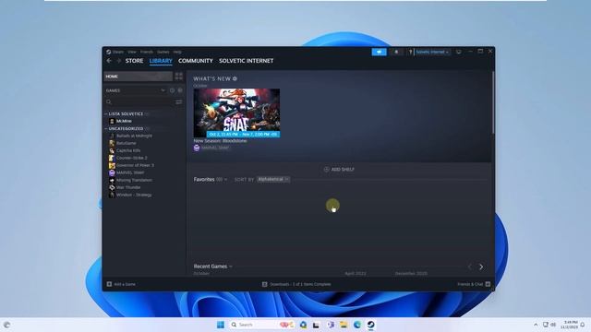Open the Marvel Snap news thumbnail
591x332 pixels.
(x=236, y=113)
